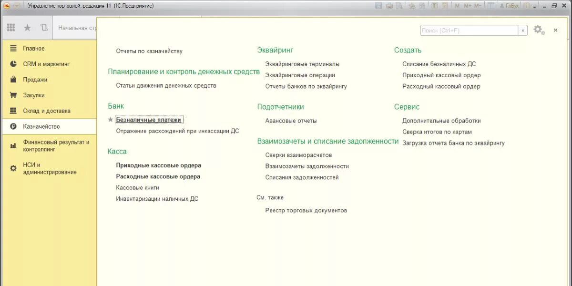
Task: Close the functions menu panel
Action: tap(555, 30)
